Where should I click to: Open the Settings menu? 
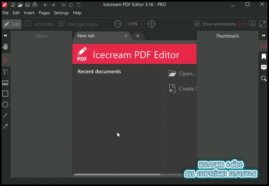click(x=61, y=13)
